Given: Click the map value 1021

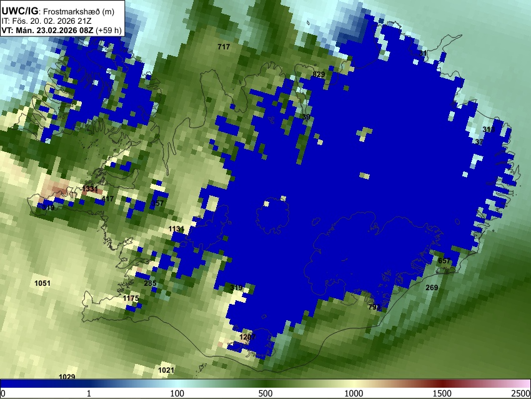Looking at the screenshot, I should [x=166, y=370].
